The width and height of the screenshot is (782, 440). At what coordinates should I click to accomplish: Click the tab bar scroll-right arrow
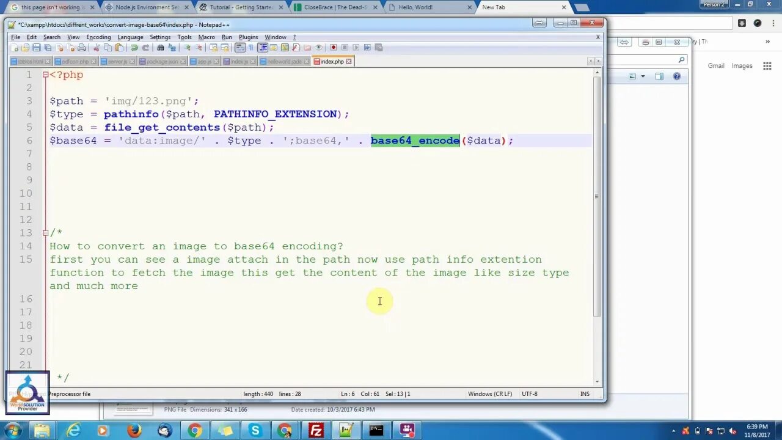pos(598,61)
